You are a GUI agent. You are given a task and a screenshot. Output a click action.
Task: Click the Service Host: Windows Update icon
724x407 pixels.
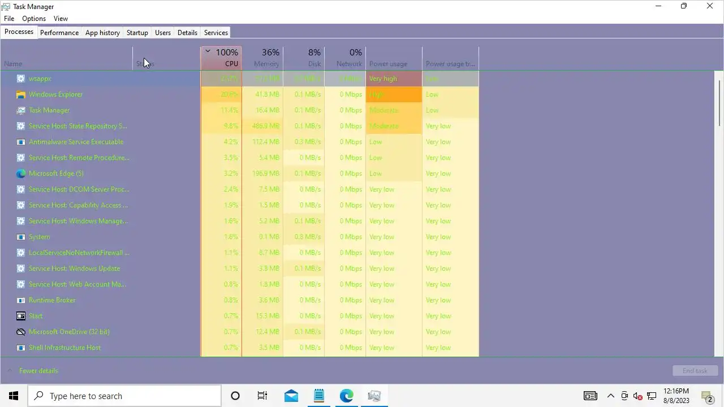[21, 269]
